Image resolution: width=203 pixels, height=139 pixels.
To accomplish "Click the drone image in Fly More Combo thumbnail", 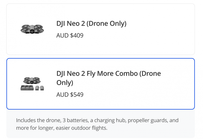I will [x=32, y=80].
